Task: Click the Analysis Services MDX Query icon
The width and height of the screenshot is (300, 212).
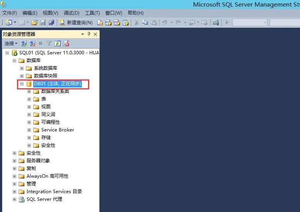Action: (x=108, y=22)
